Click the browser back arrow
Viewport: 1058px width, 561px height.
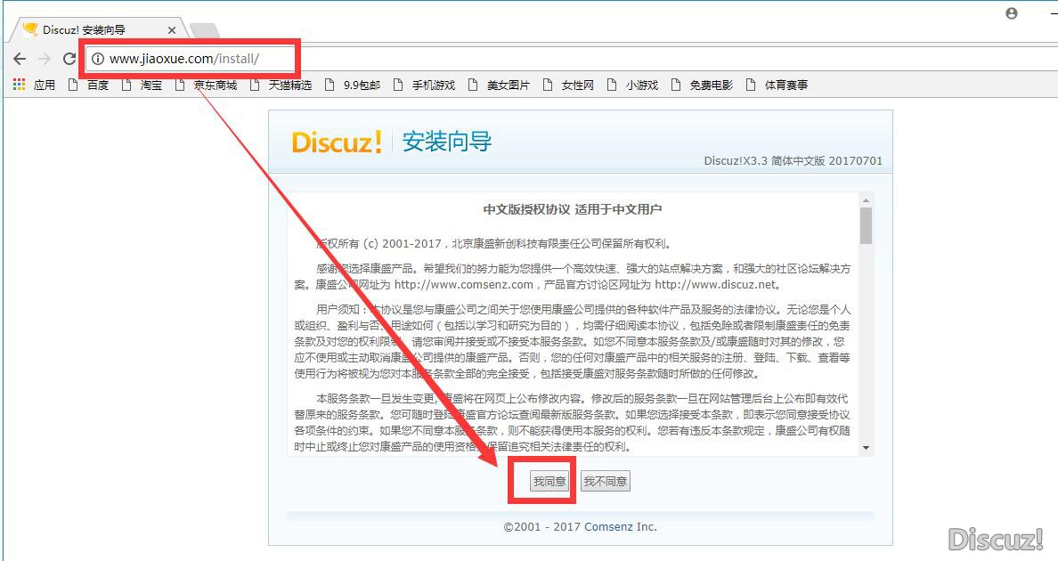coord(20,59)
